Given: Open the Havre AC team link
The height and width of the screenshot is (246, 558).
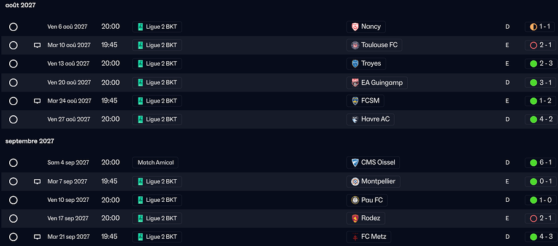Looking at the screenshot, I should pos(375,119).
